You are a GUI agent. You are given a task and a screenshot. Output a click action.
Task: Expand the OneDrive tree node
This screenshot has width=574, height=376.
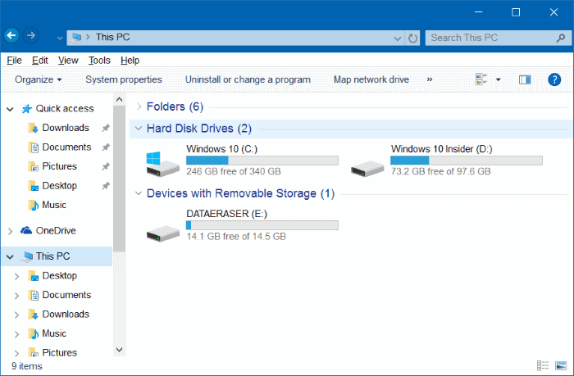pos(10,231)
